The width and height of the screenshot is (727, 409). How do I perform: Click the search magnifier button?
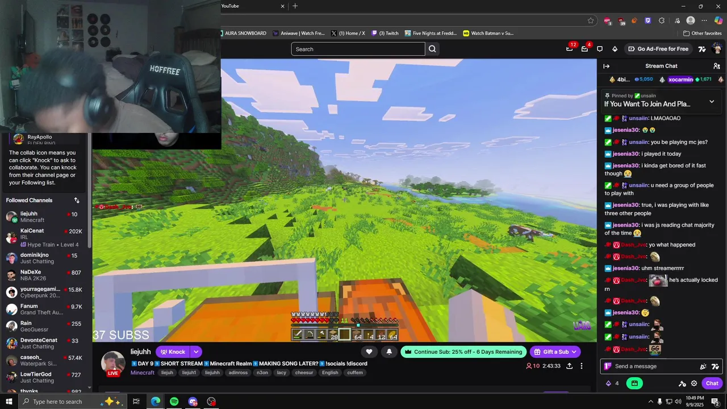432,49
